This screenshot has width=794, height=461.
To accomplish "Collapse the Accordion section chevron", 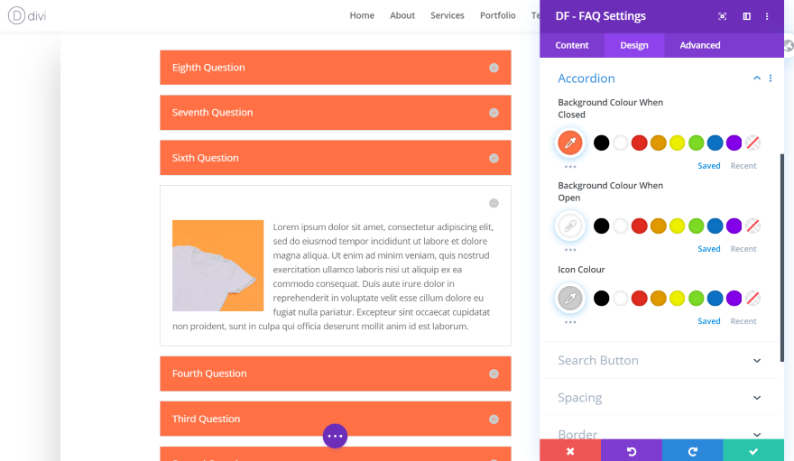I will pos(756,78).
